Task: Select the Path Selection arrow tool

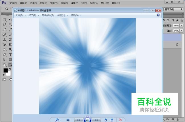Action: [4, 60]
